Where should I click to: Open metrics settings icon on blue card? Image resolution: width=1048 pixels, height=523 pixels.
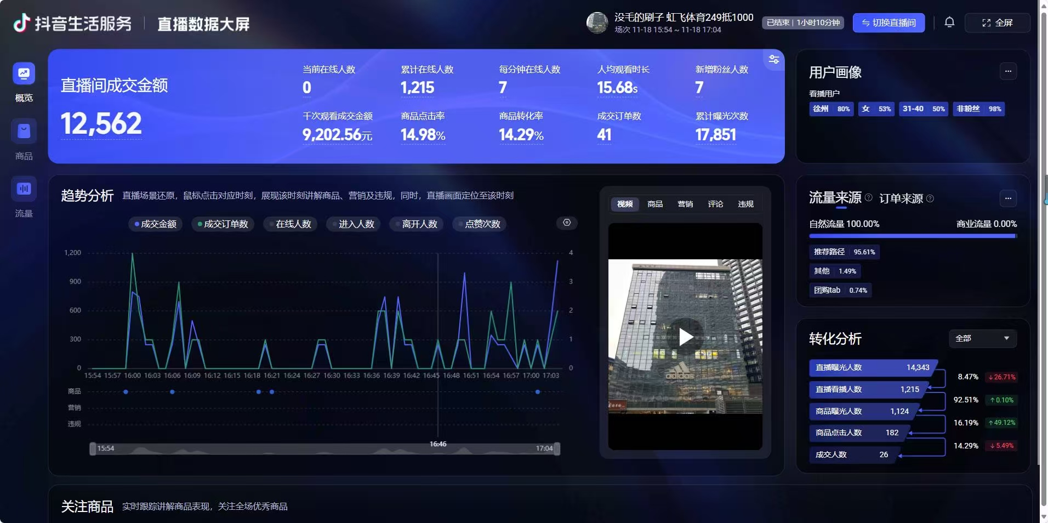[773, 60]
